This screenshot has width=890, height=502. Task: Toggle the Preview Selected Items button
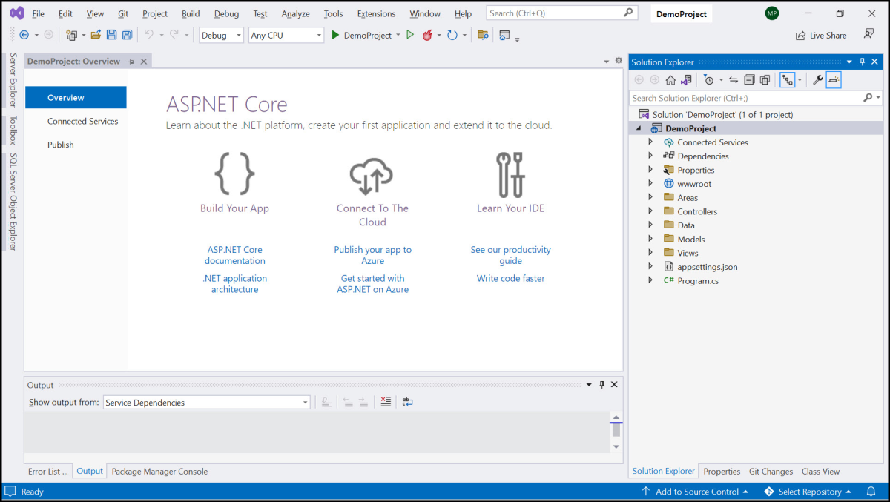(x=834, y=80)
